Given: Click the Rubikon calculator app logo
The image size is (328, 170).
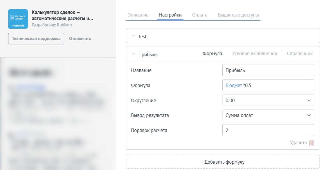Looking at the screenshot, I should 18,19.
